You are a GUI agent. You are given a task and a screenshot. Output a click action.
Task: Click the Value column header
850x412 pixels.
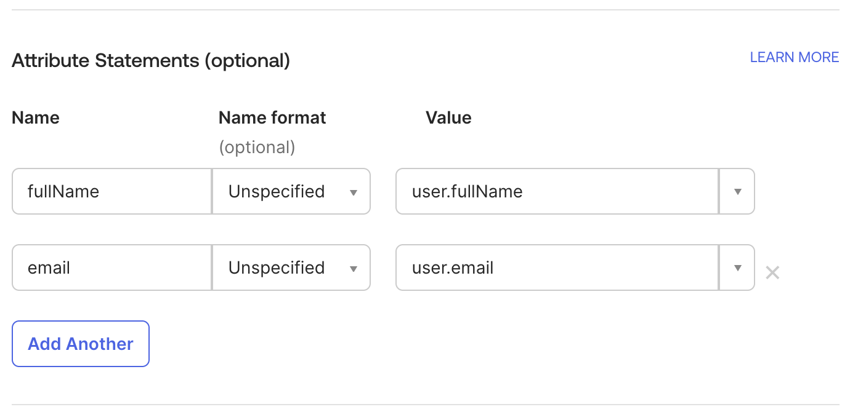click(x=448, y=117)
